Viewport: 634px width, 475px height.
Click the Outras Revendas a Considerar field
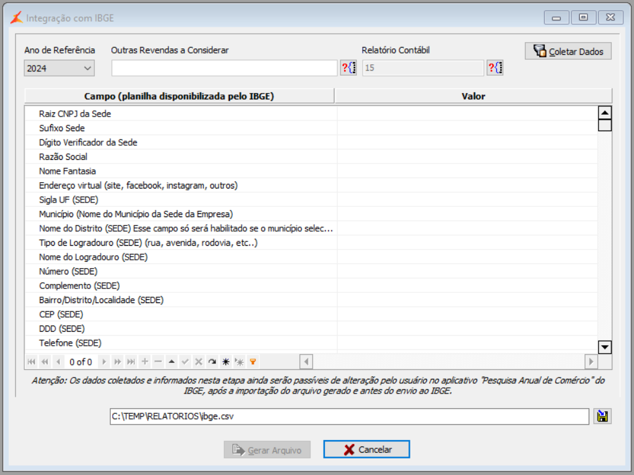pos(224,68)
